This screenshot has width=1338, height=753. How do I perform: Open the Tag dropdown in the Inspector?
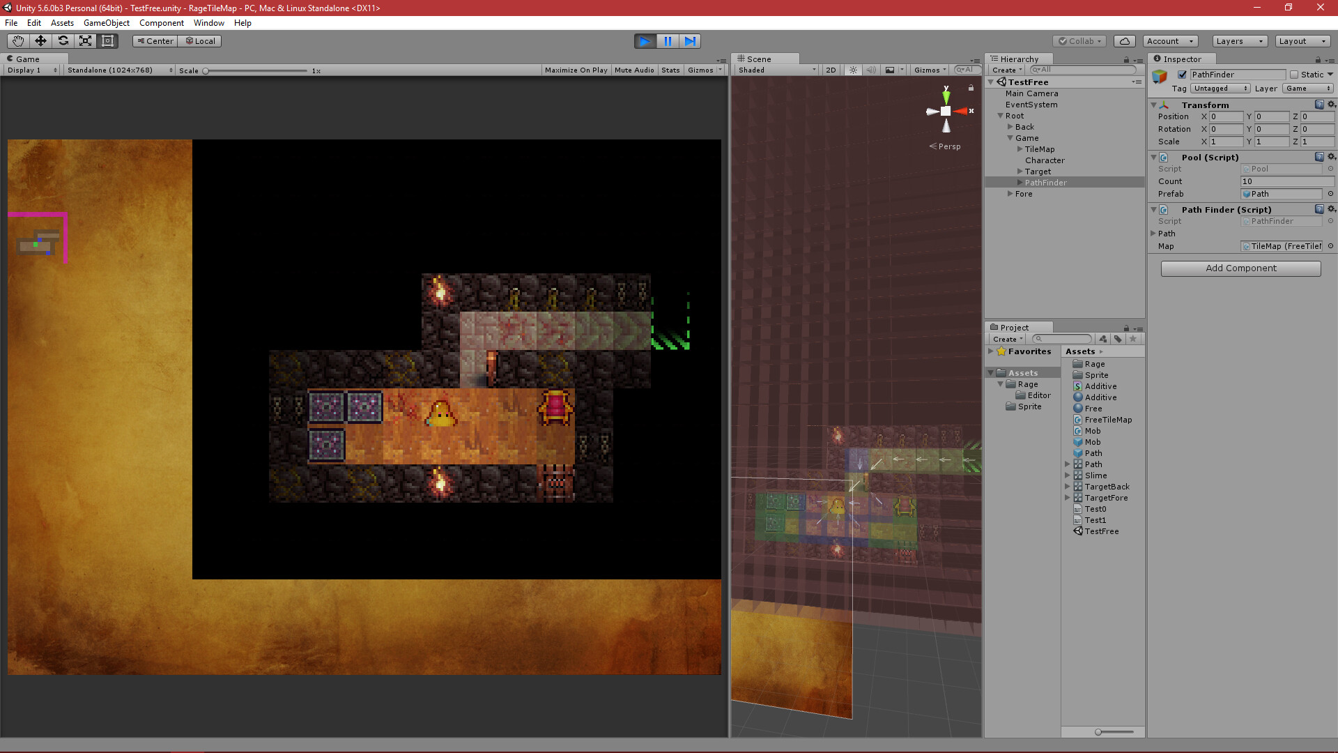pyautogui.click(x=1220, y=89)
